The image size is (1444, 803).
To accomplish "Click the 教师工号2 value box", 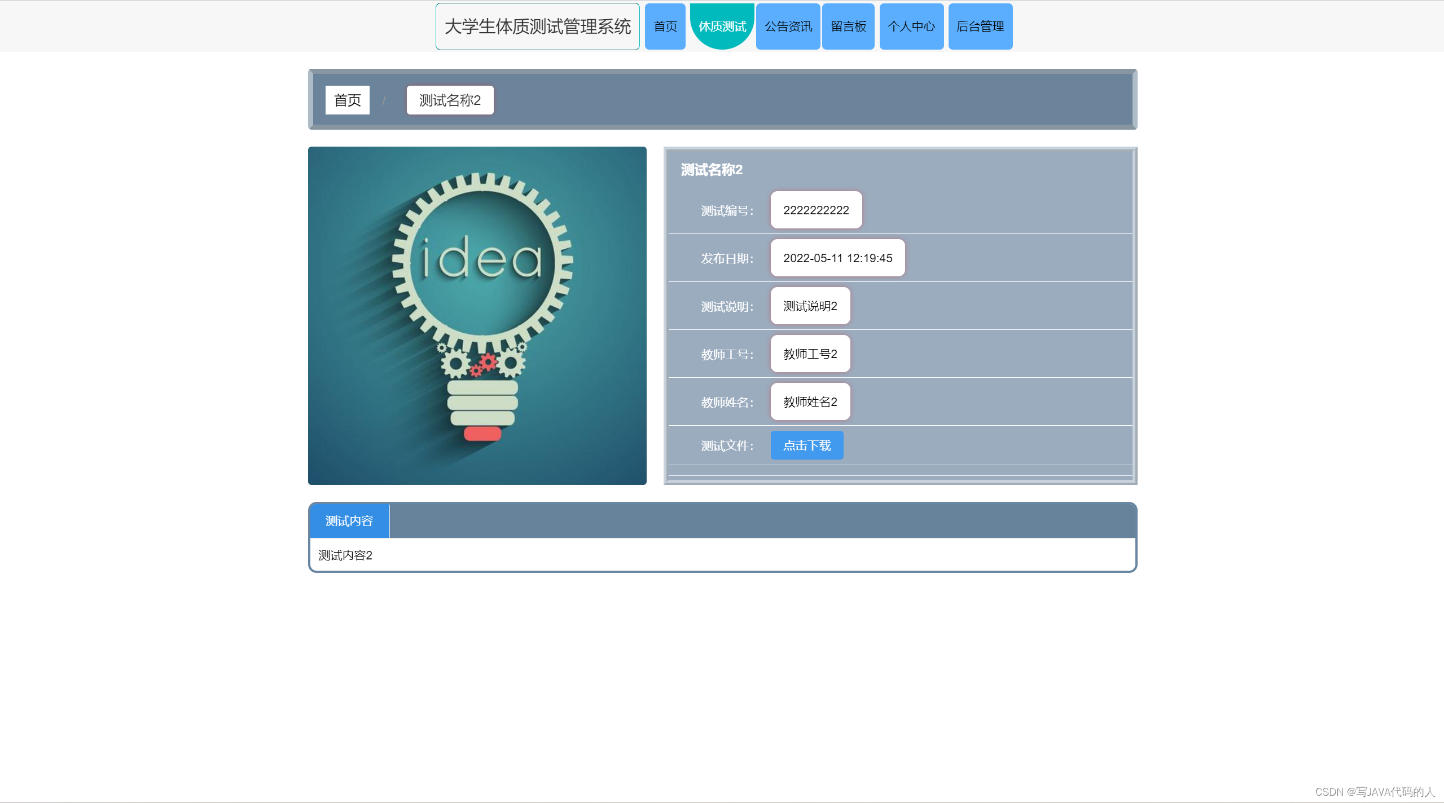I will click(810, 354).
